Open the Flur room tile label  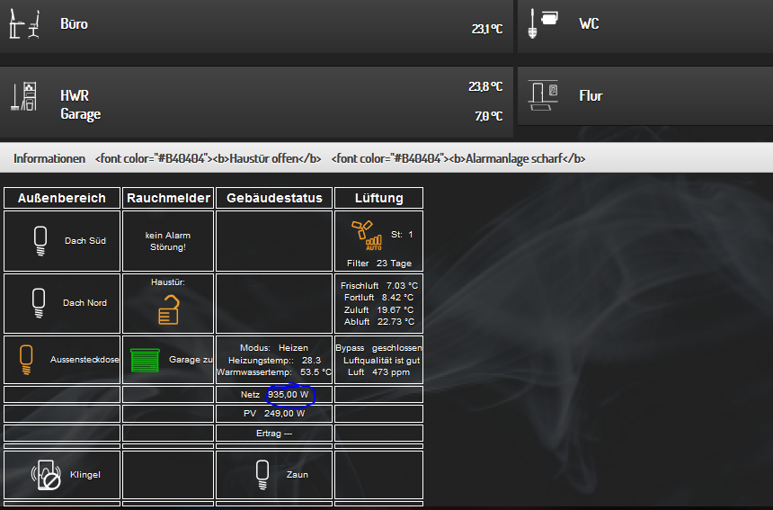(591, 95)
